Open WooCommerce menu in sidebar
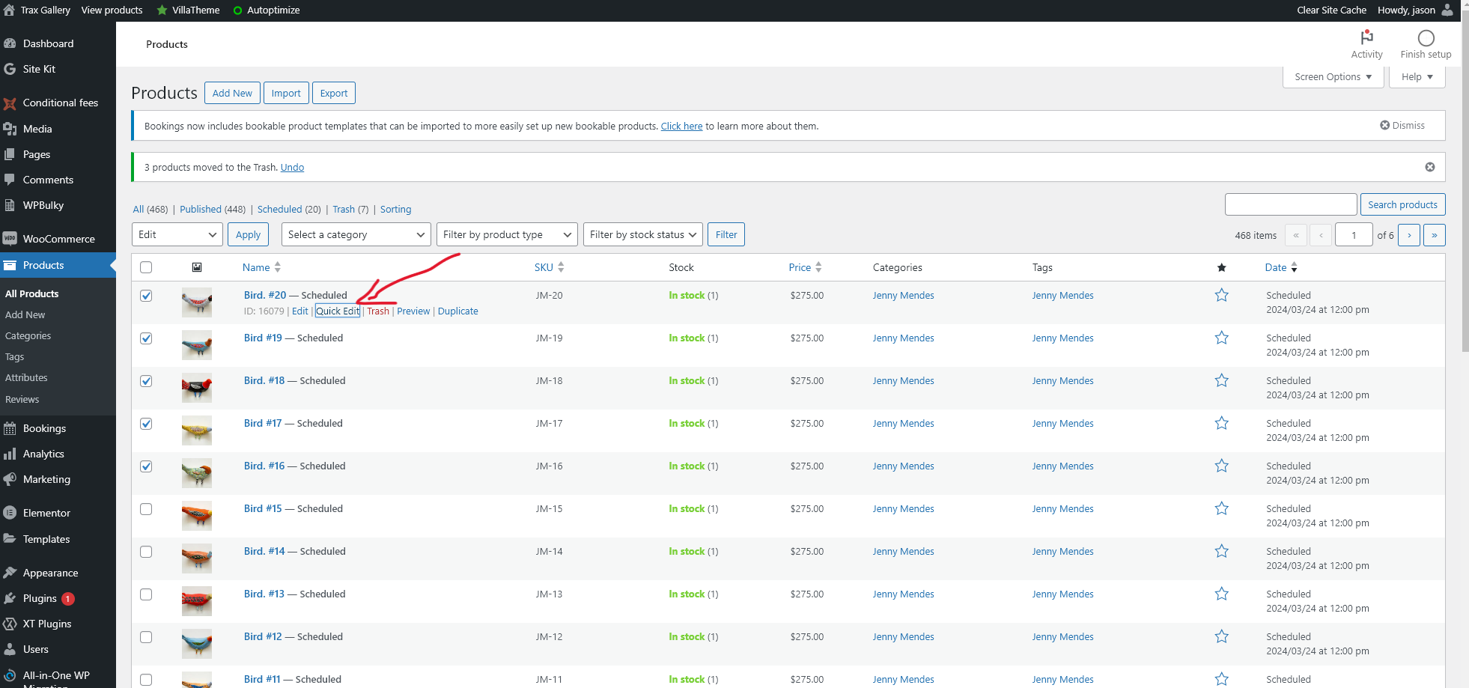1469x688 pixels. pos(58,239)
